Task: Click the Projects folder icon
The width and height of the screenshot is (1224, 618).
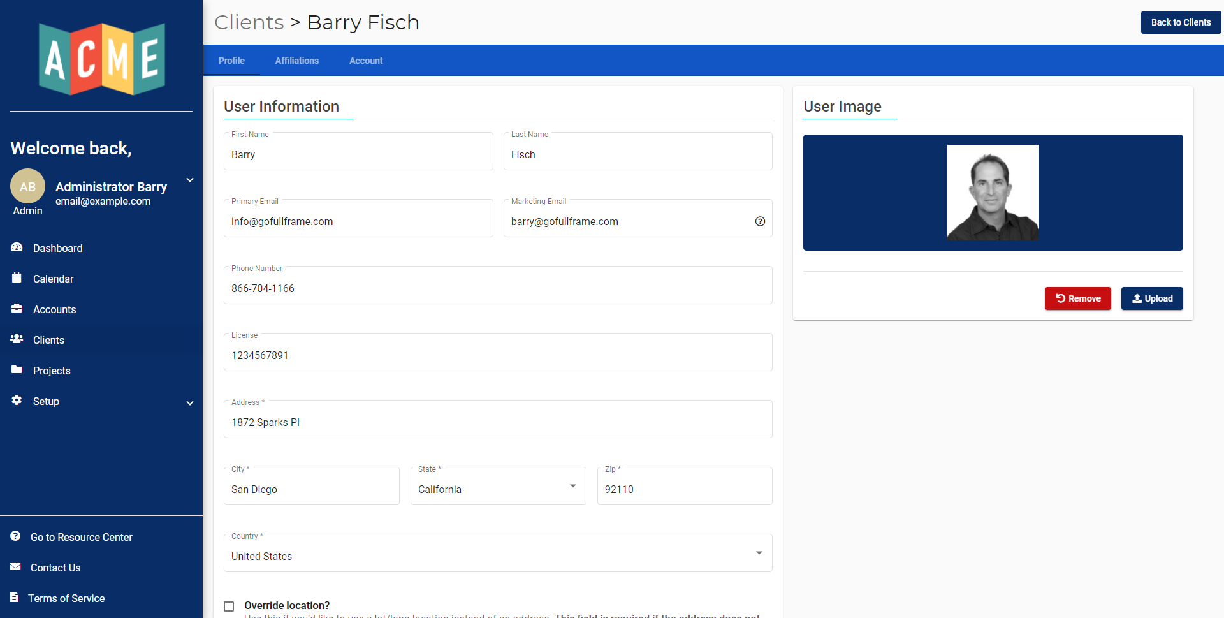Action: [x=17, y=370]
